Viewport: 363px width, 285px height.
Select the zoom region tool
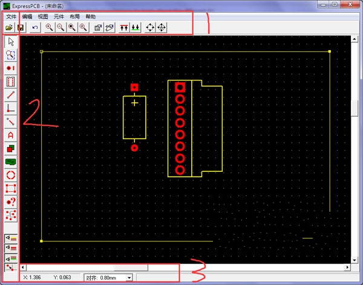(11, 55)
